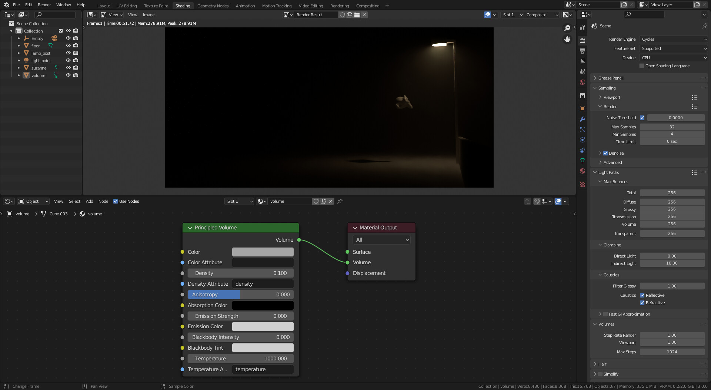Open the Device dropdown showing CPU
Viewport: 711px width, 390px height.
click(674, 58)
